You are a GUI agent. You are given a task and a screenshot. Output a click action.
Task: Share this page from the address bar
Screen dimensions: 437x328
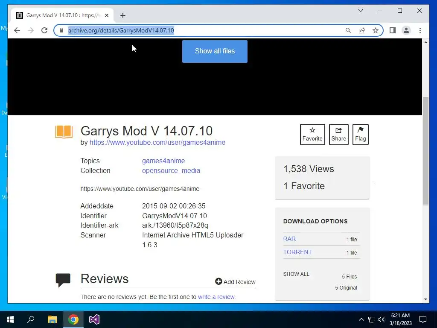coord(362,30)
